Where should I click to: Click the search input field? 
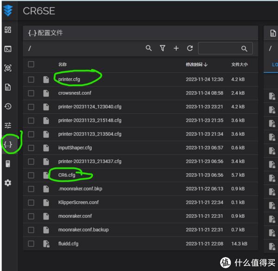tap(225, 48)
